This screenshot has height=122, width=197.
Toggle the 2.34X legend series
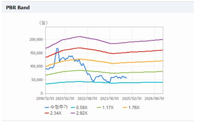coord(53,113)
